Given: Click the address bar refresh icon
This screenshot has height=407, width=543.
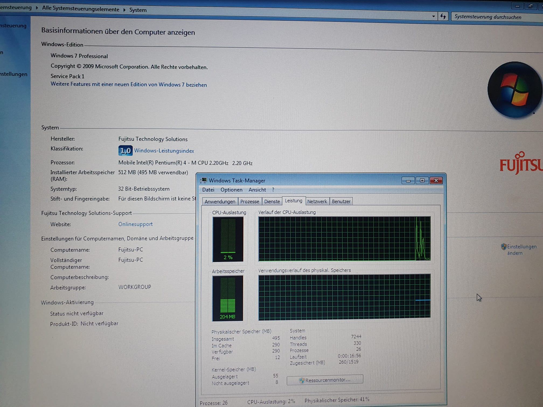Looking at the screenshot, I should (443, 16).
